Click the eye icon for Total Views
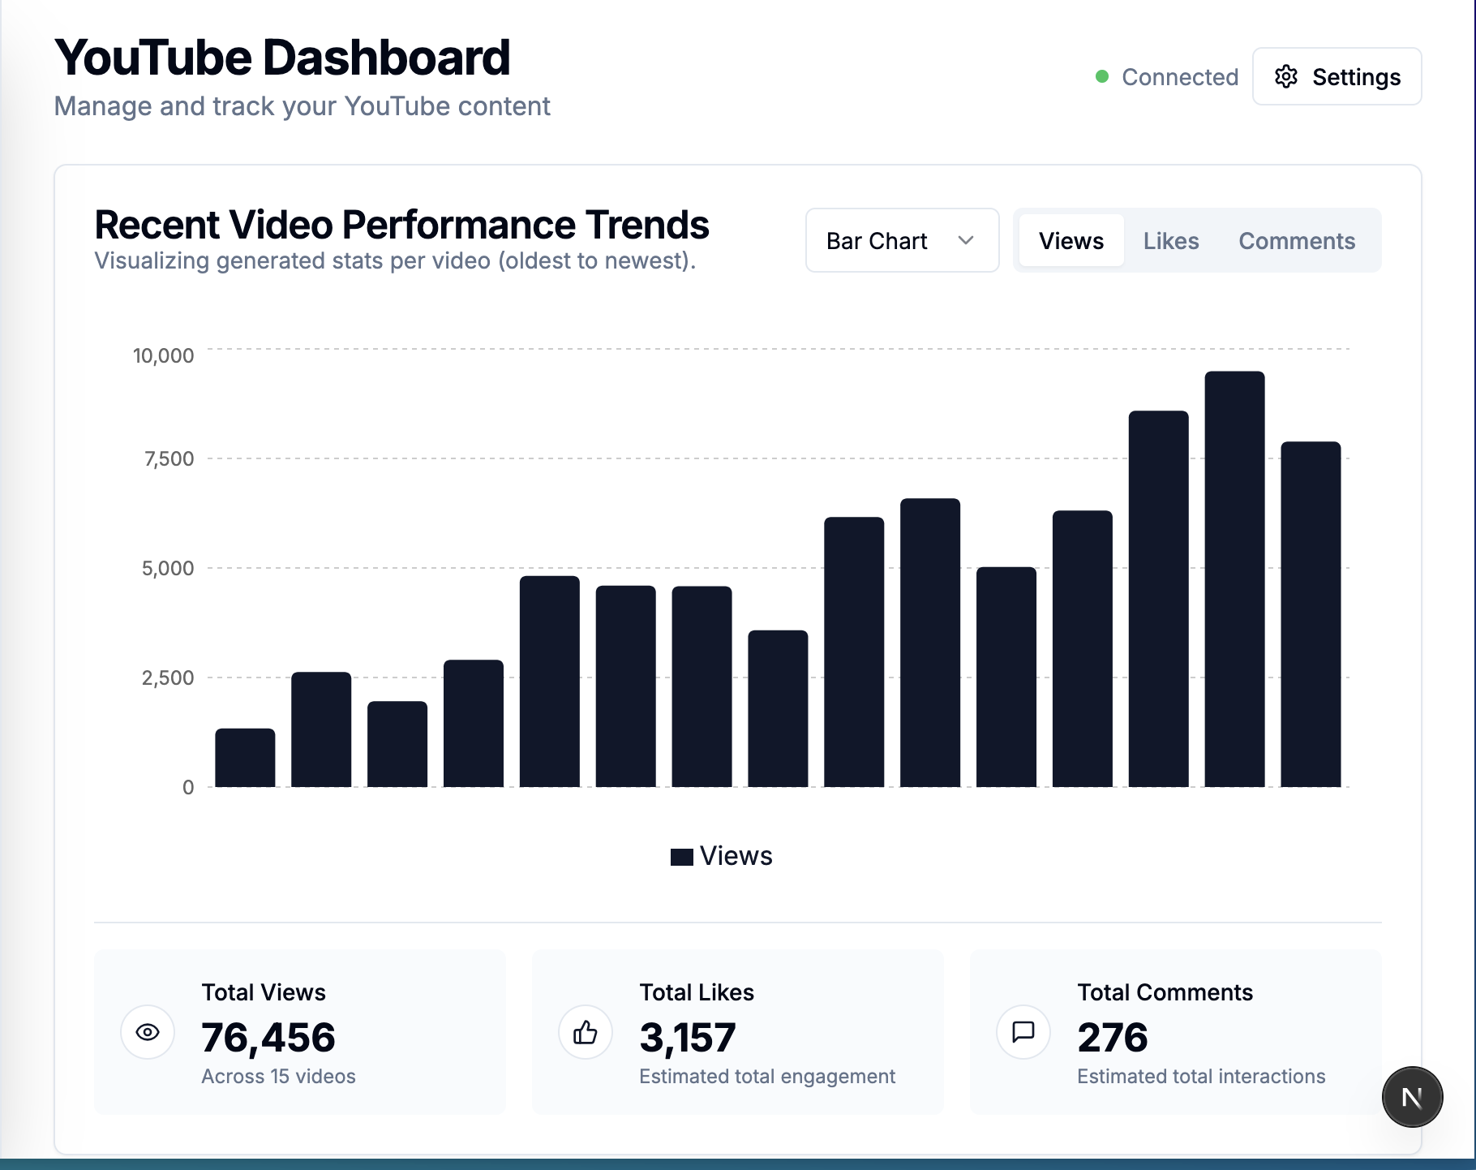The height and width of the screenshot is (1170, 1476). pos(148,1032)
